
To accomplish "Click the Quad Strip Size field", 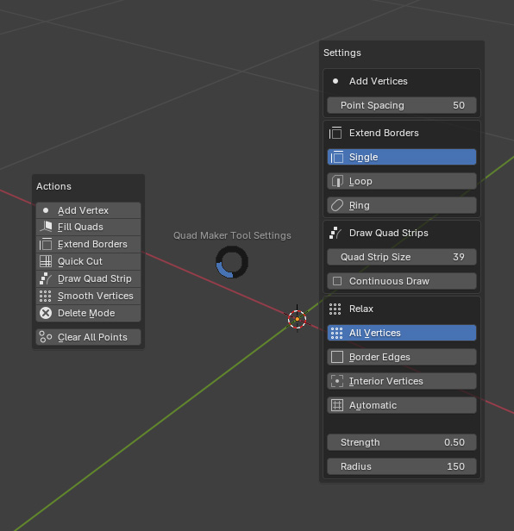I will 402,257.
